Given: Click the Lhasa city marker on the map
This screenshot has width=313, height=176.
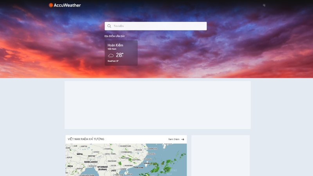Looking at the screenshot, I should [93, 152].
